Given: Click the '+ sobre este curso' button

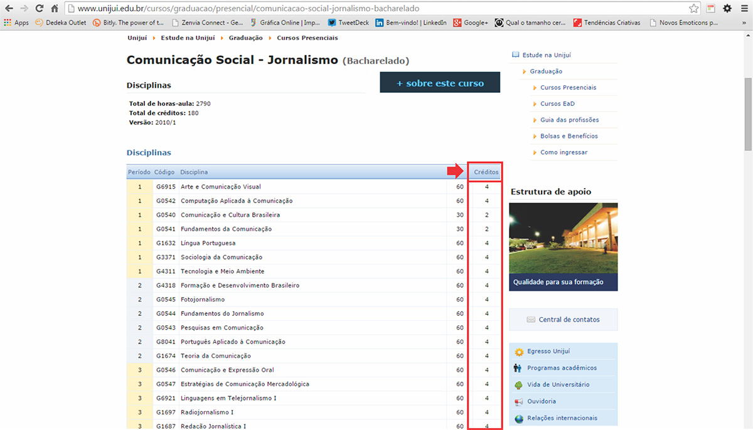Looking at the screenshot, I should click(x=440, y=83).
